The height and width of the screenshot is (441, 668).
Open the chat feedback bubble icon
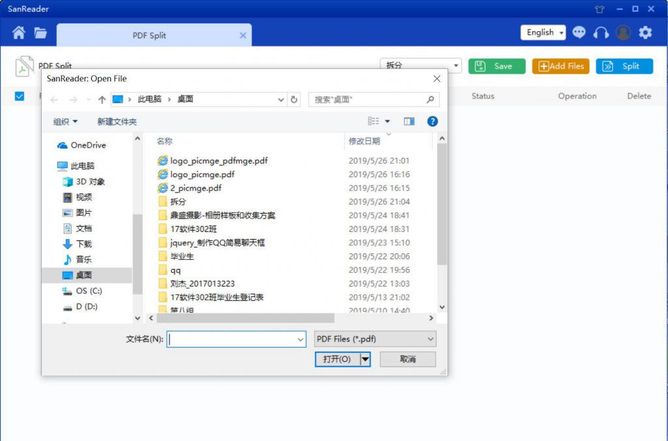coord(579,33)
